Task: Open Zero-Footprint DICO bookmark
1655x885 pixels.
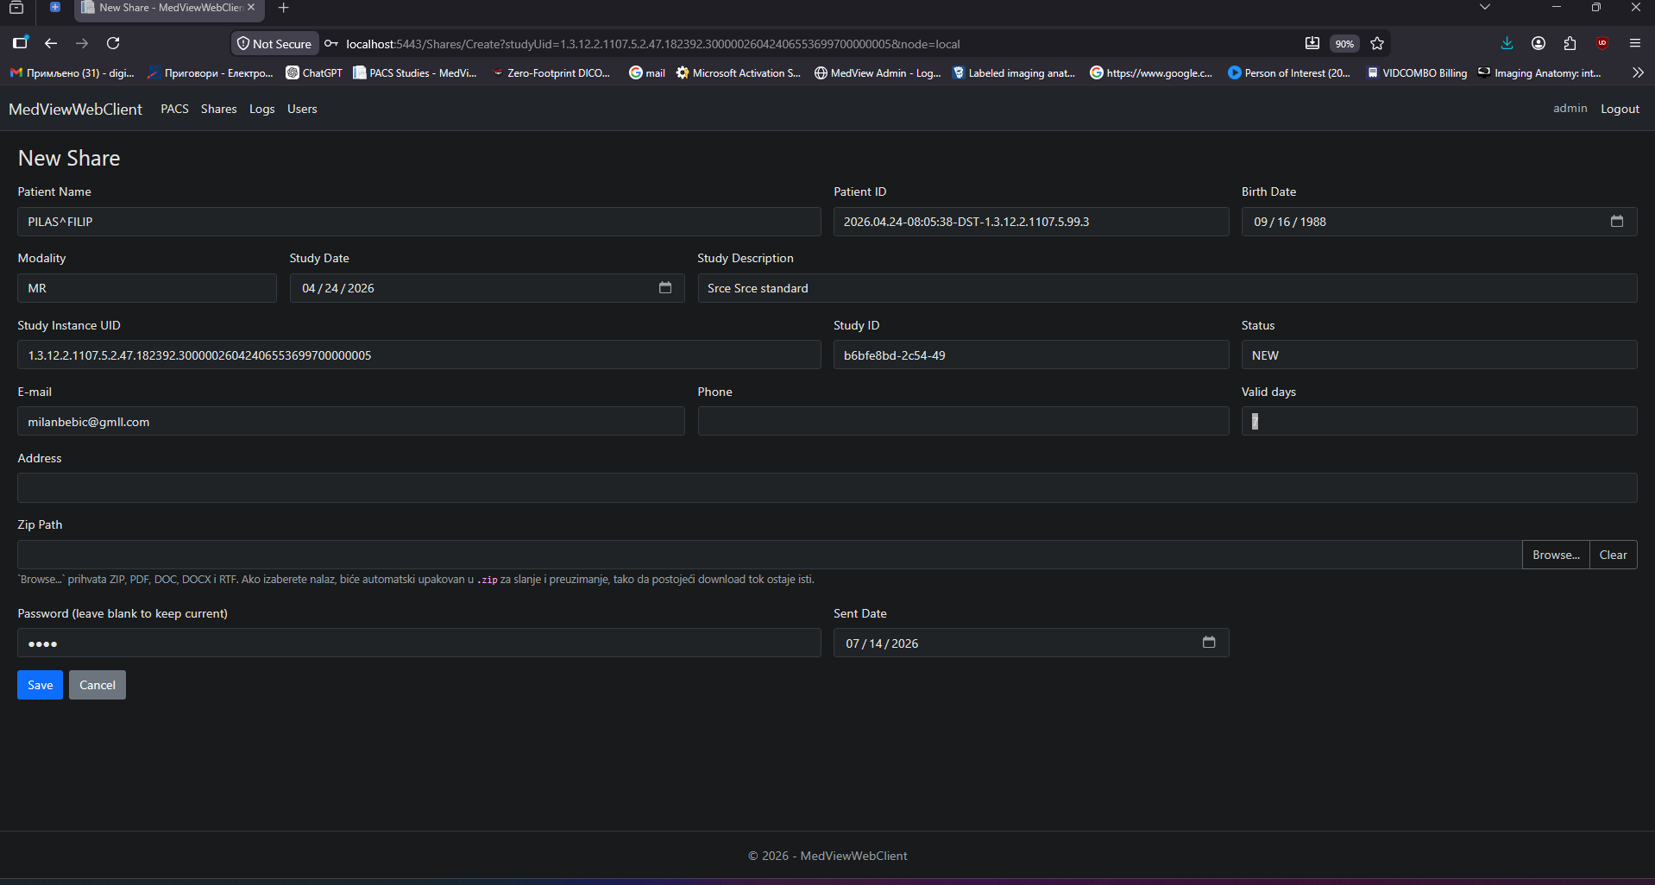Action: [x=551, y=73]
